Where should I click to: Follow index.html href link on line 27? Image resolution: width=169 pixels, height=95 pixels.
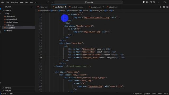pos(88,49)
